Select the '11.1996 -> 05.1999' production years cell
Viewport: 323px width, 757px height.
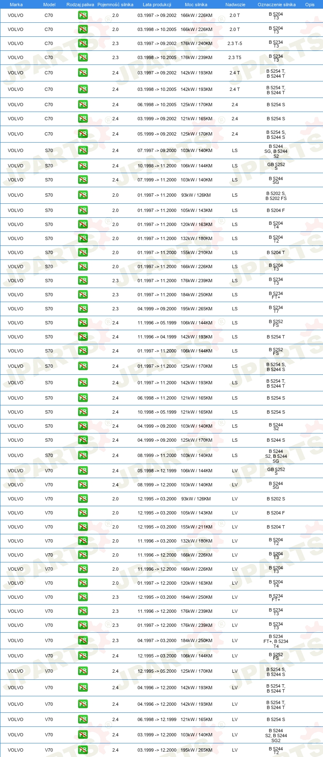(x=157, y=323)
